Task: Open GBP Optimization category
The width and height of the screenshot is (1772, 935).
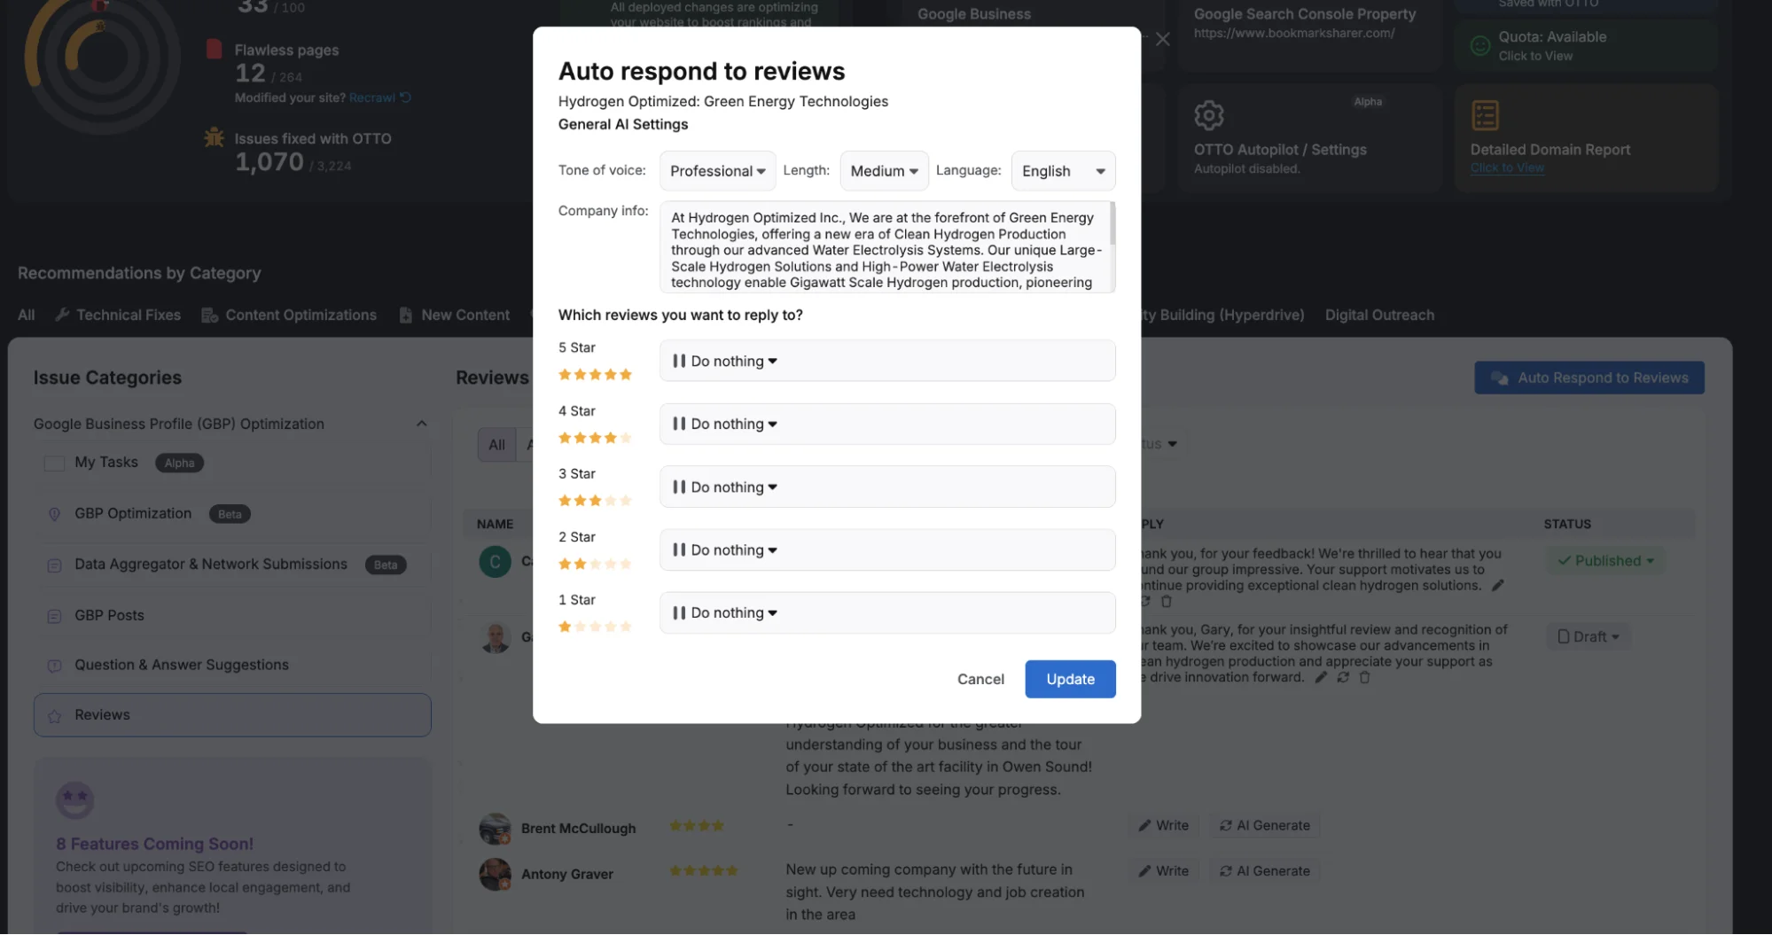Action: (x=133, y=513)
